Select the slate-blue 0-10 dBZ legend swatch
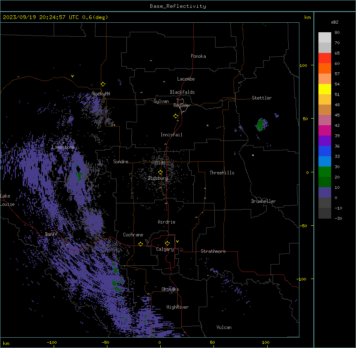The height and width of the screenshot is (348, 356). 325,193
